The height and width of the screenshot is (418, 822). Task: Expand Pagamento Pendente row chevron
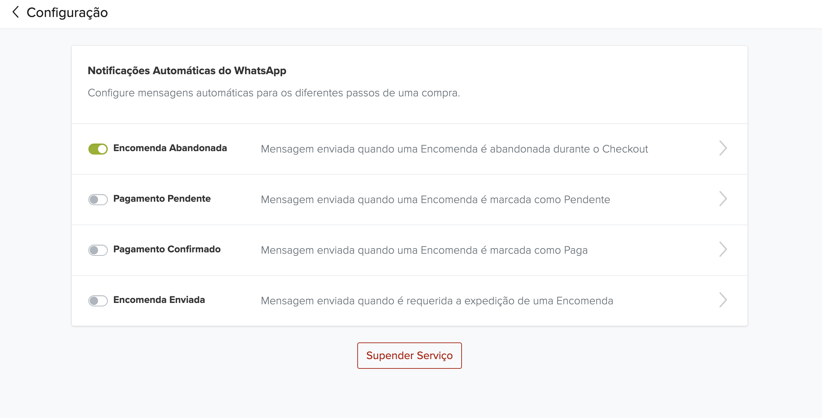723,199
